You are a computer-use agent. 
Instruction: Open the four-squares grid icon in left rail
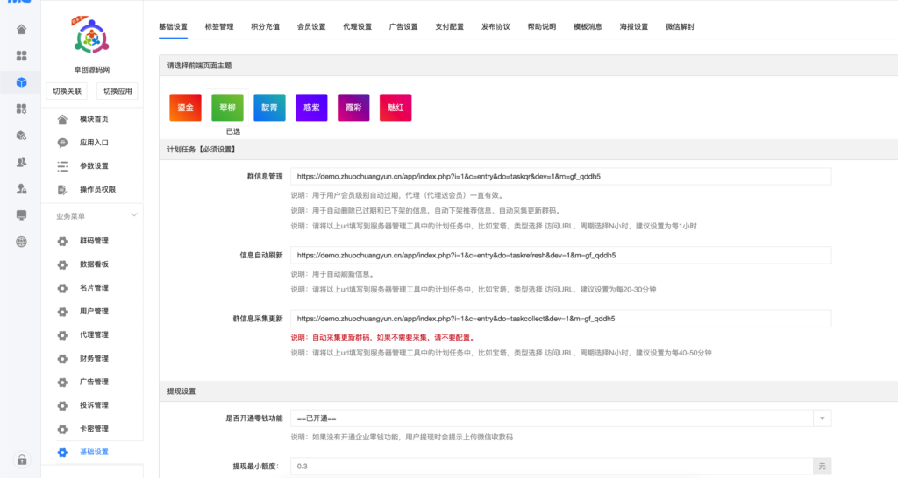[x=21, y=55]
